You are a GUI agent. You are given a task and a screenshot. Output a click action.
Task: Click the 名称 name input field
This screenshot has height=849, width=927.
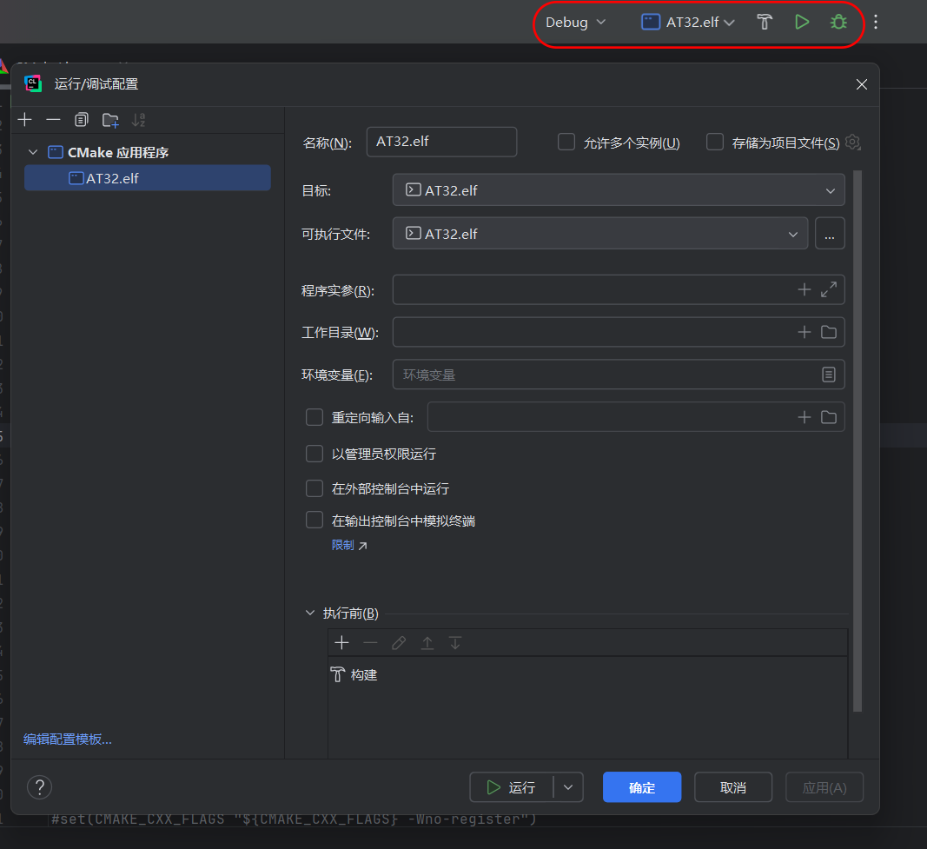tap(441, 142)
